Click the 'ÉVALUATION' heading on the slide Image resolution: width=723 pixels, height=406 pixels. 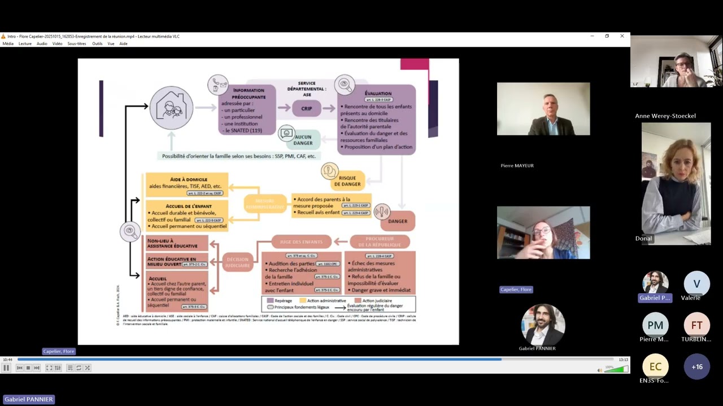point(378,94)
